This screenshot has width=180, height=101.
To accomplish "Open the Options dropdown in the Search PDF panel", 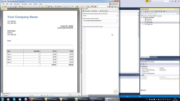I will [95, 11].
